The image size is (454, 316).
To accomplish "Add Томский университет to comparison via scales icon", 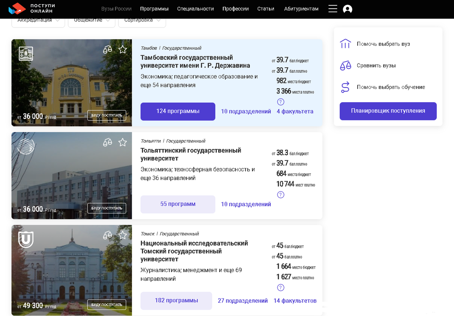I will tap(108, 235).
